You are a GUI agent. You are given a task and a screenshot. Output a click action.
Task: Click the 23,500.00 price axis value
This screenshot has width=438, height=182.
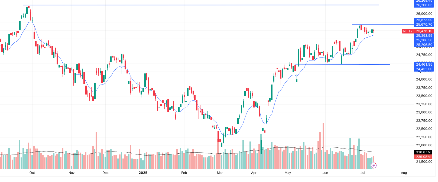tap(424, 96)
